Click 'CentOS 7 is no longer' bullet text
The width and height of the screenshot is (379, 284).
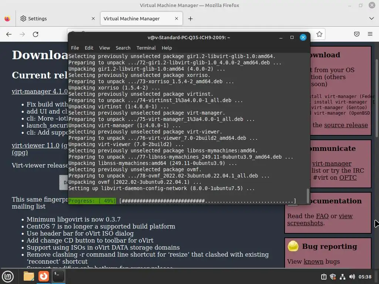(x=101, y=226)
